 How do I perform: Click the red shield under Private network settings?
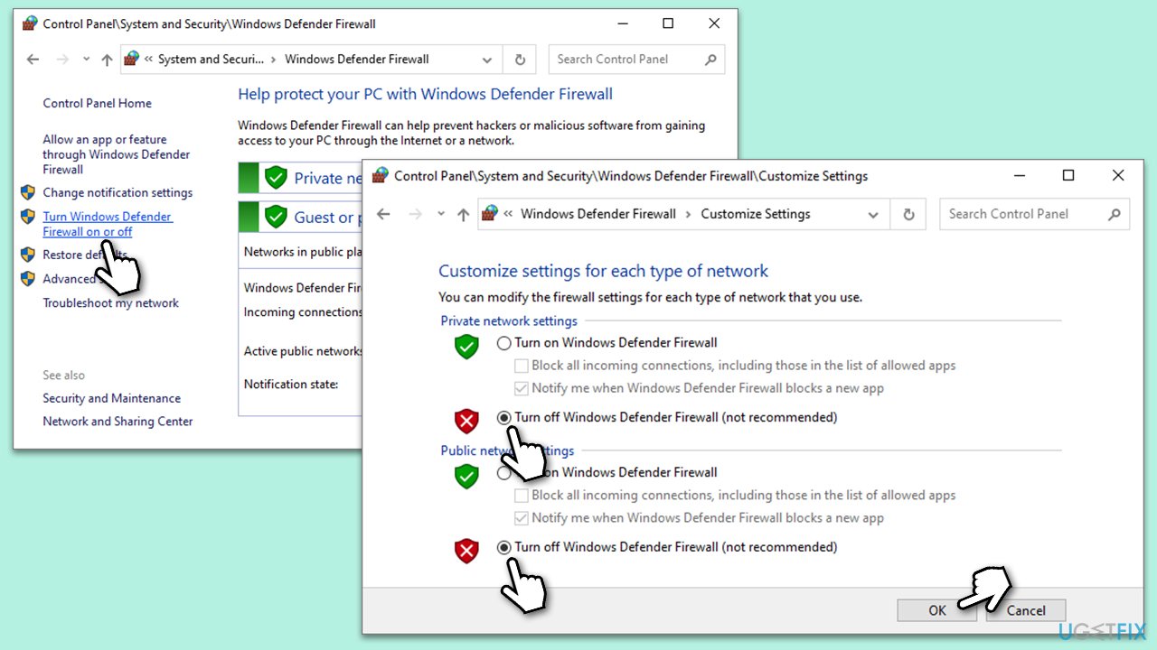coord(466,421)
